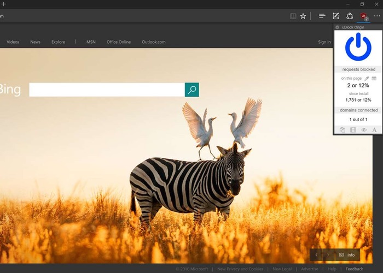This screenshot has width=383, height=273.
Task: Click the 'domains connected' heading
Action: point(358,110)
